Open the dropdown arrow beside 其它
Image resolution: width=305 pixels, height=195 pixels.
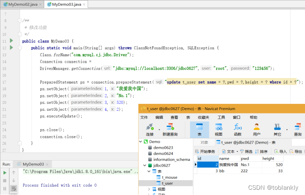coord(287,130)
